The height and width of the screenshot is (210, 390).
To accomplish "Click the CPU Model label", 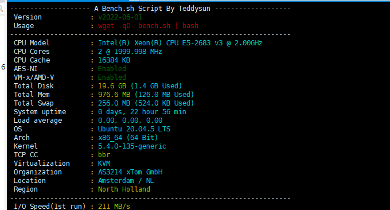I will [x=32, y=43].
